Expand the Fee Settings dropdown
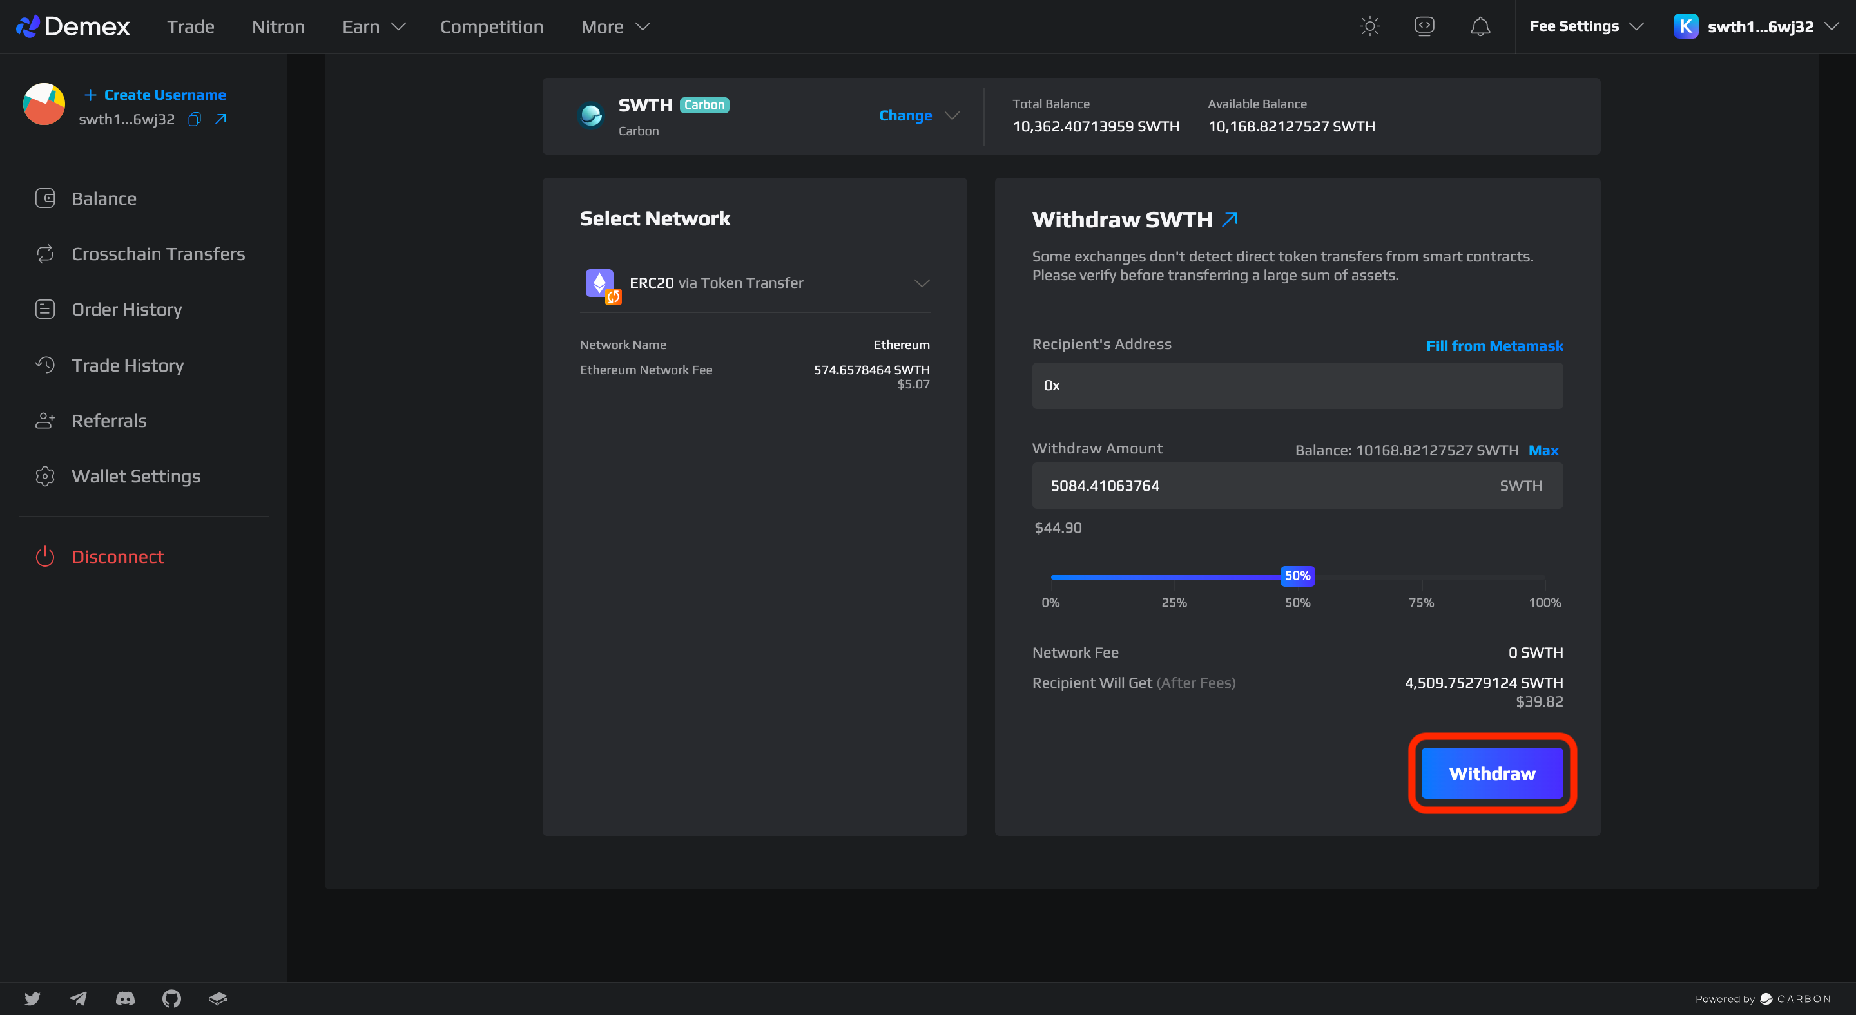Viewport: 1856px width, 1015px height. (x=1586, y=26)
